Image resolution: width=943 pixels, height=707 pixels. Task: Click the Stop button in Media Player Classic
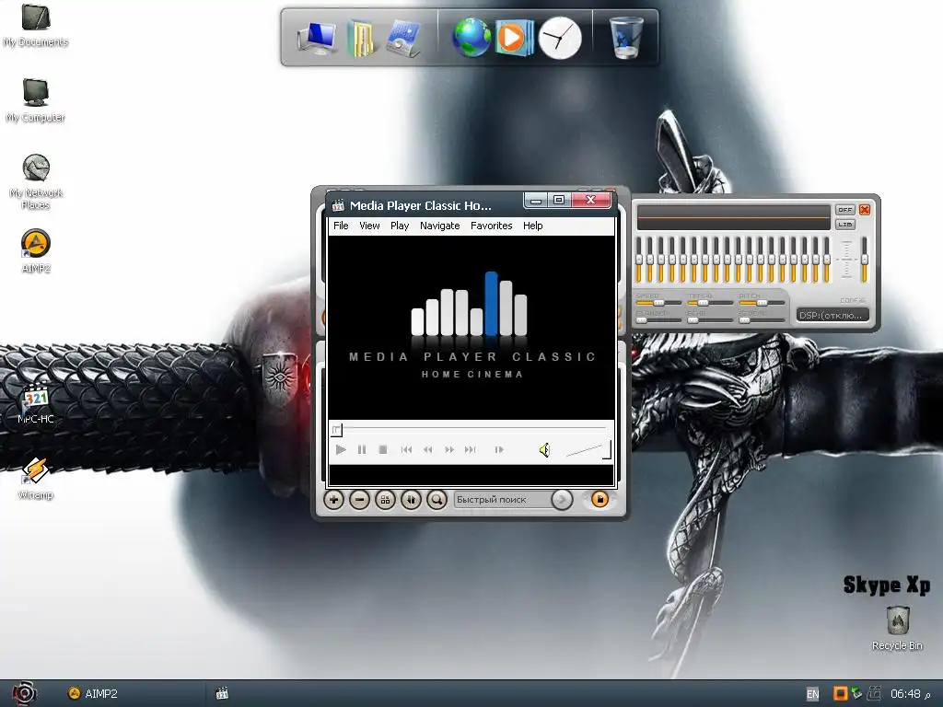(x=383, y=449)
